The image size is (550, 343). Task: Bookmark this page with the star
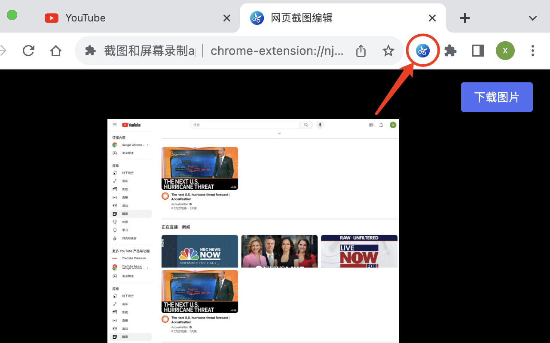[388, 51]
